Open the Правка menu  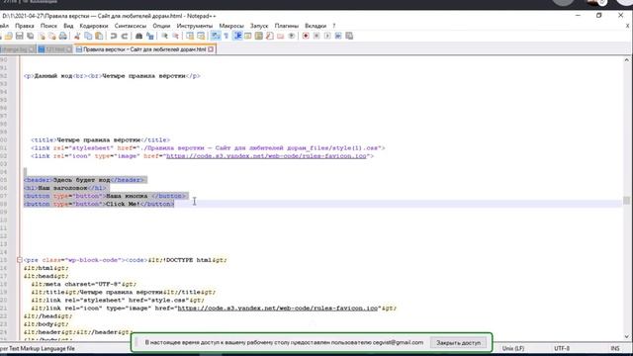(x=24, y=26)
